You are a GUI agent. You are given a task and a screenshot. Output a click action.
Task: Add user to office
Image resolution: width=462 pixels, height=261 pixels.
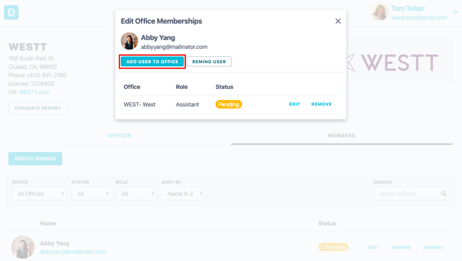pos(152,62)
